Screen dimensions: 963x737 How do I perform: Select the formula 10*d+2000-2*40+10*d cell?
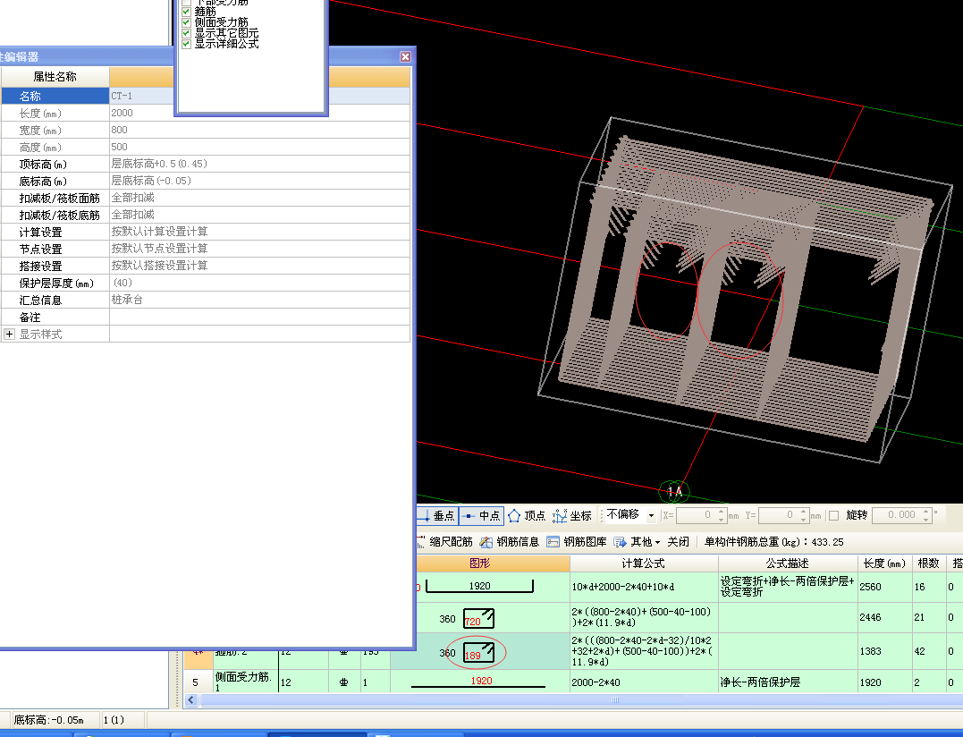coord(644,587)
